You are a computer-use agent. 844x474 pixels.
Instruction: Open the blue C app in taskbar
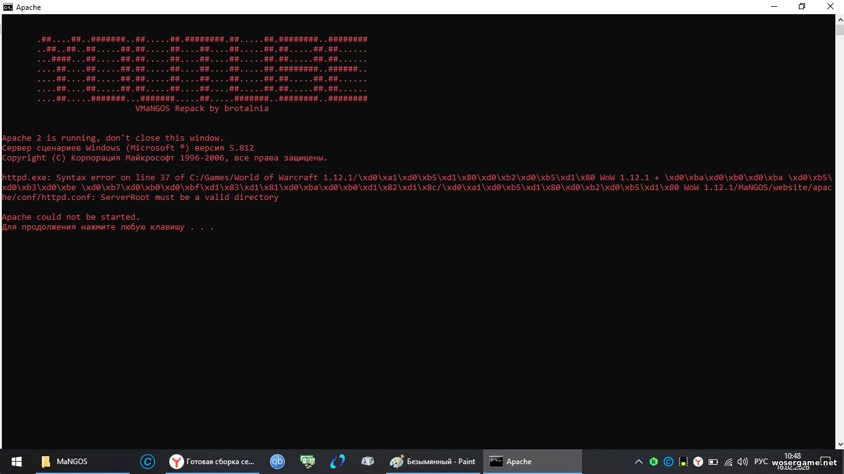(x=147, y=462)
